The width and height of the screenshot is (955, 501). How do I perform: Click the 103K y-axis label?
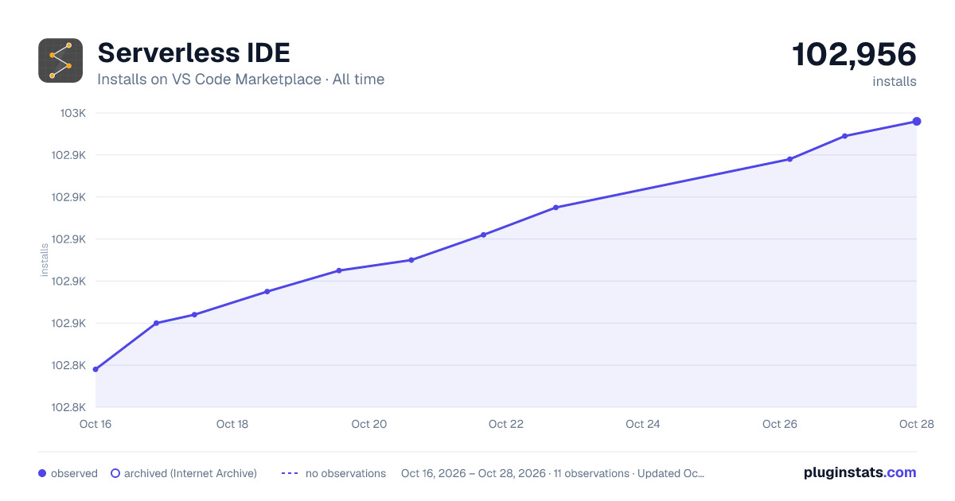click(74, 113)
